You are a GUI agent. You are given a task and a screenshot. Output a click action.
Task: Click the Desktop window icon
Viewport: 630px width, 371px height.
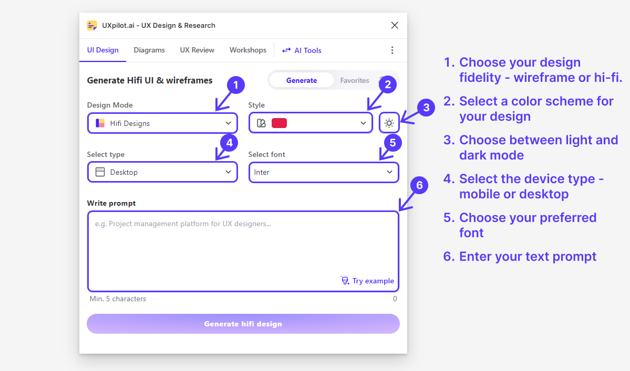(x=100, y=172)
